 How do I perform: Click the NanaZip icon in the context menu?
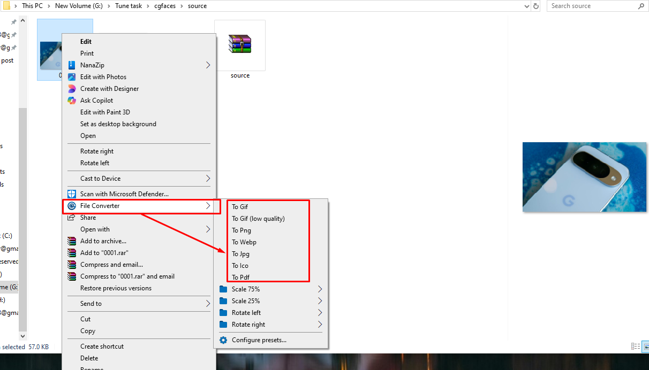pyautogui.click(x=72, y=65)
